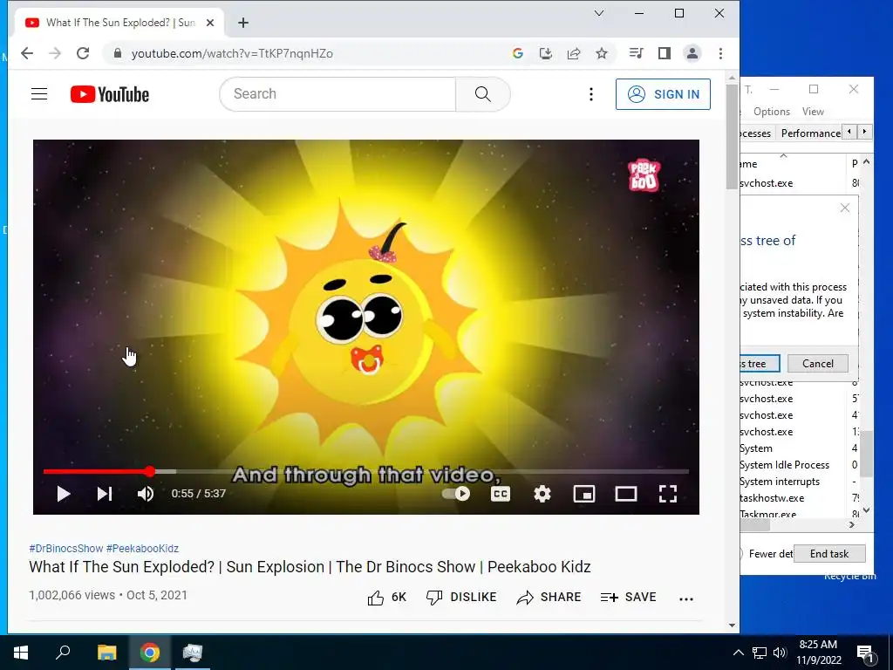Image resolution: width=893 pixels, height=670 pixels.
Task: Open the Chrome profile avatar
Action: [692, 53]
